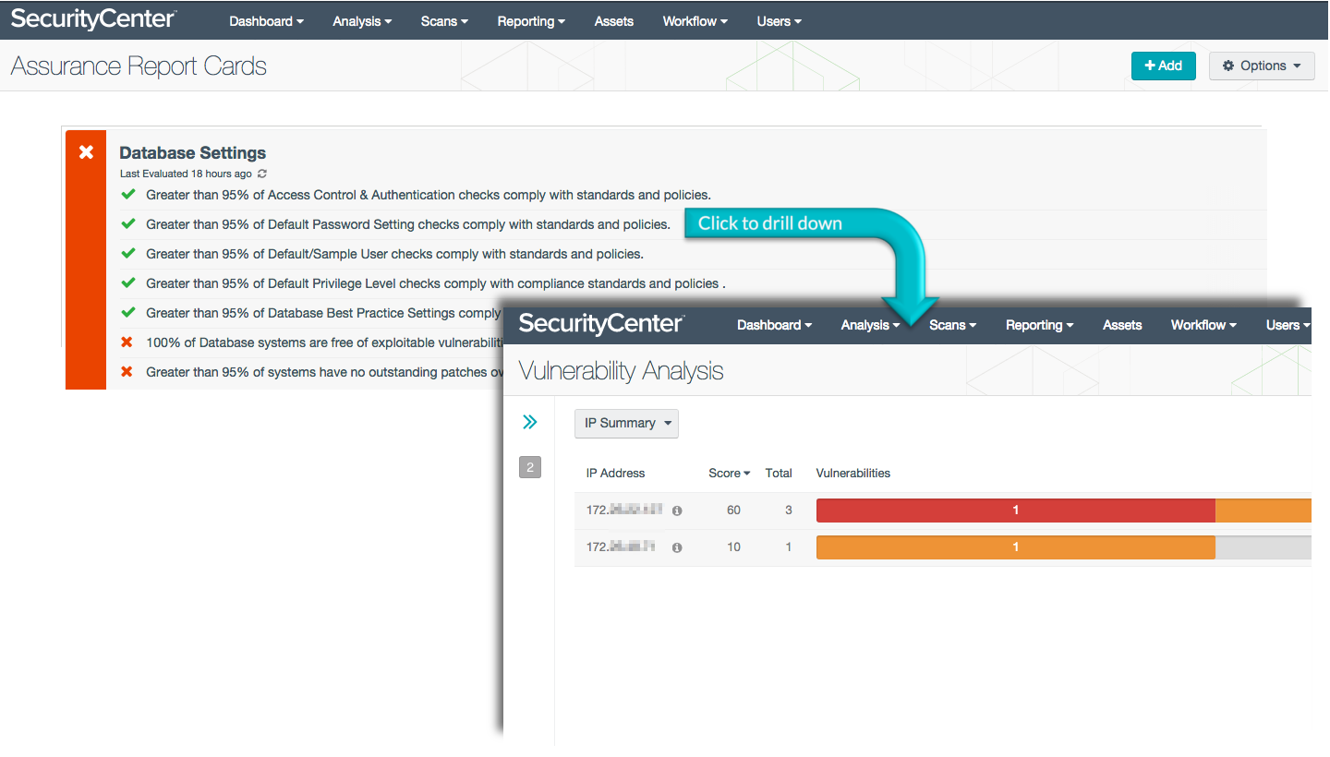1330x757 pixels.
Task: Click the Add button
Action: coord(1164,66)
